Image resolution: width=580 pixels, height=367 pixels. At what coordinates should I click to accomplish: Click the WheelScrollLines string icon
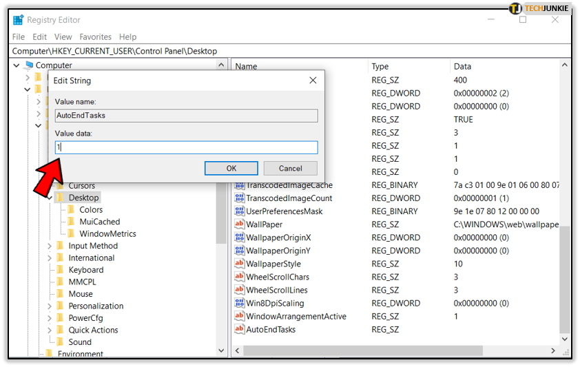[239, 290]
